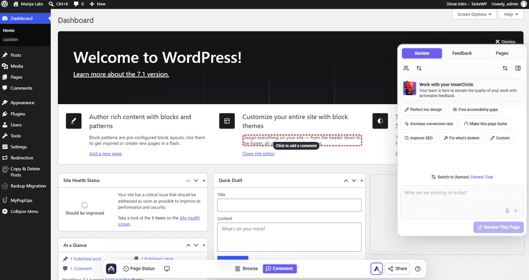This screenshot has width=529, height=280.
Task: Focus the Quick Draft Title field
Action: (x=289, y=205)
